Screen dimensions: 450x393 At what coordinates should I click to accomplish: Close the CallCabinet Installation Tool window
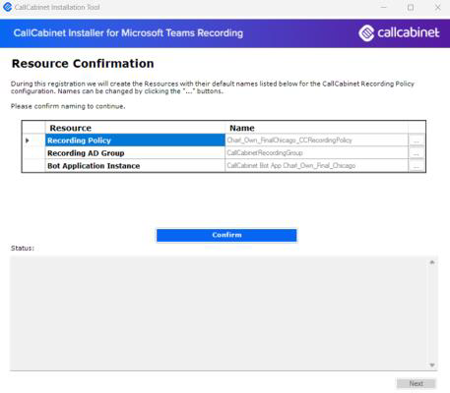pos(437,7)
